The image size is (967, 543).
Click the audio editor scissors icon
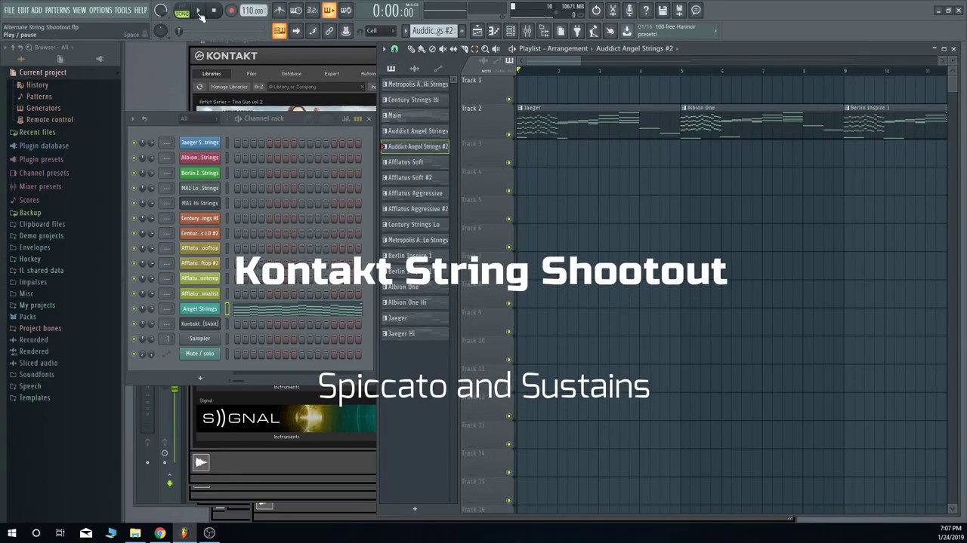tap(613, 11)
